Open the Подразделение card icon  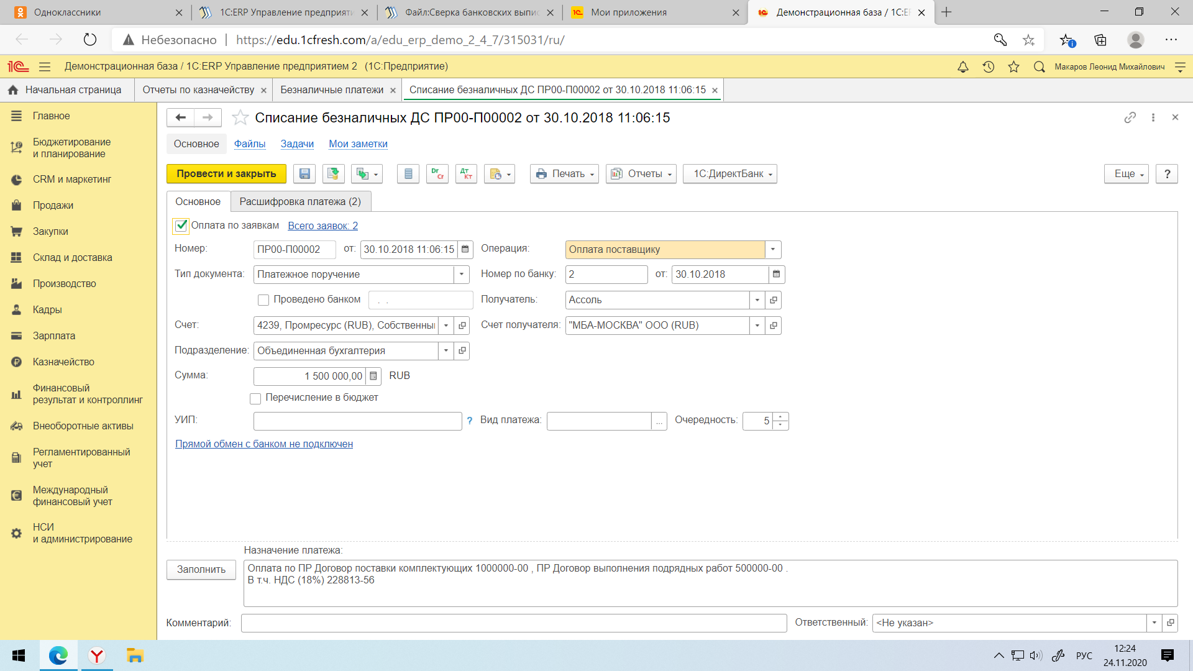click(x=462, y=351)
